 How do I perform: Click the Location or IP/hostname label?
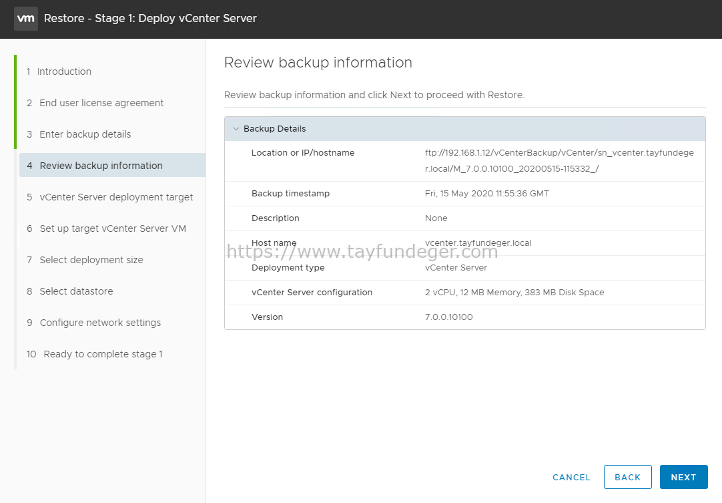click(303, 152)
